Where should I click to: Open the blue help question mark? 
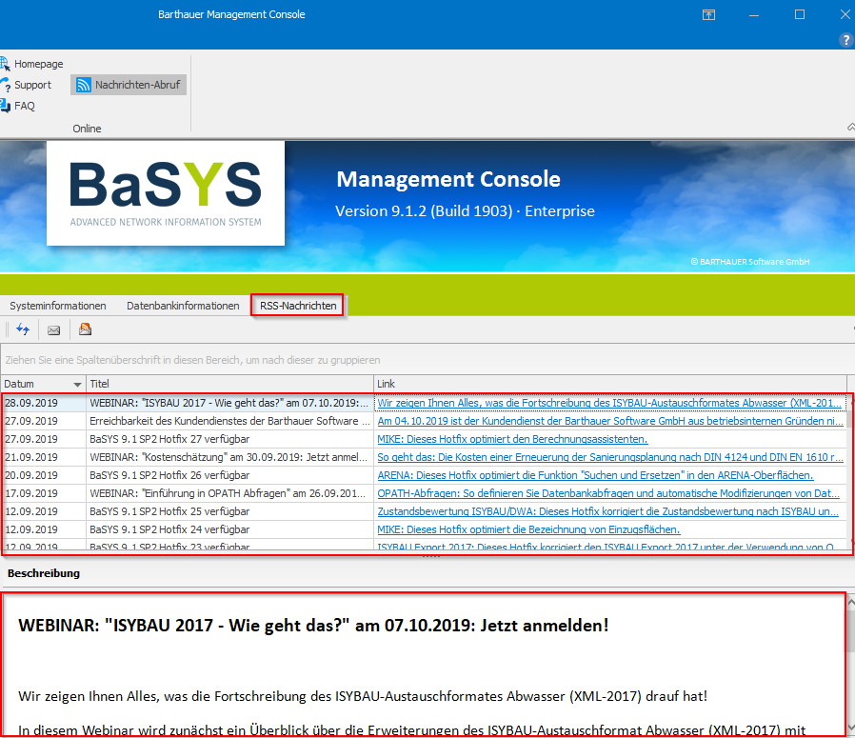point(845,40)
